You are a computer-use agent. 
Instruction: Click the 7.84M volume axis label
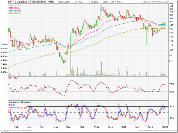pos(4,45)
